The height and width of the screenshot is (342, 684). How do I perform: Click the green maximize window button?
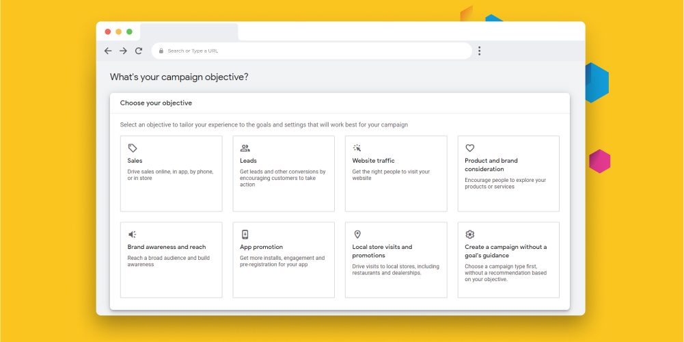tap(129, 32)
